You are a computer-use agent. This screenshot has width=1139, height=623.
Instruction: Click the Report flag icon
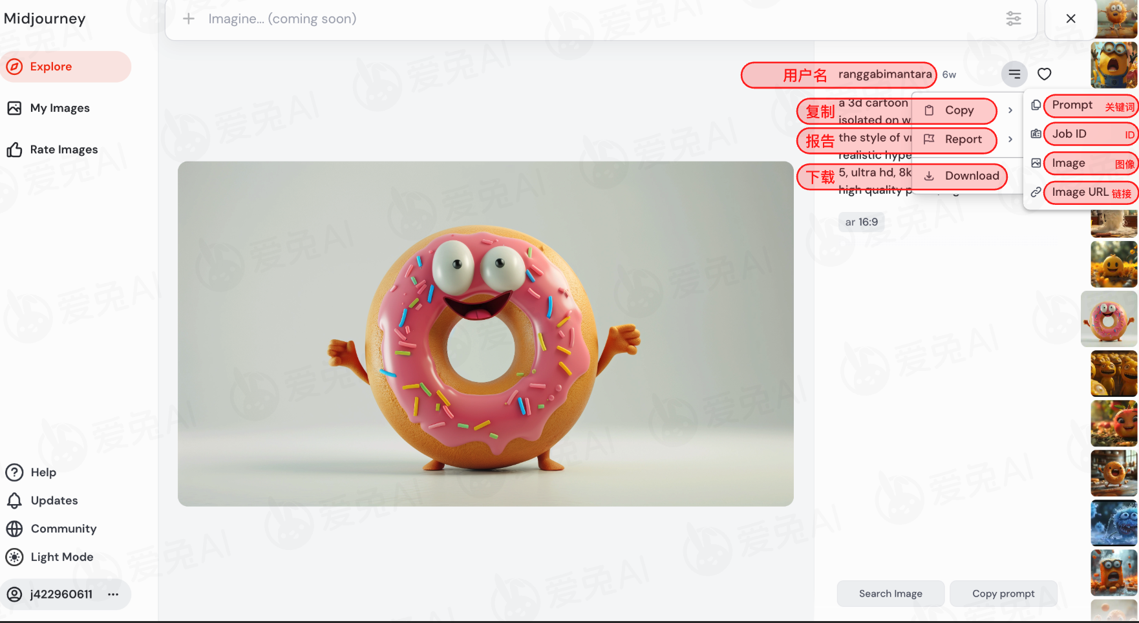(x=929, y=139)
